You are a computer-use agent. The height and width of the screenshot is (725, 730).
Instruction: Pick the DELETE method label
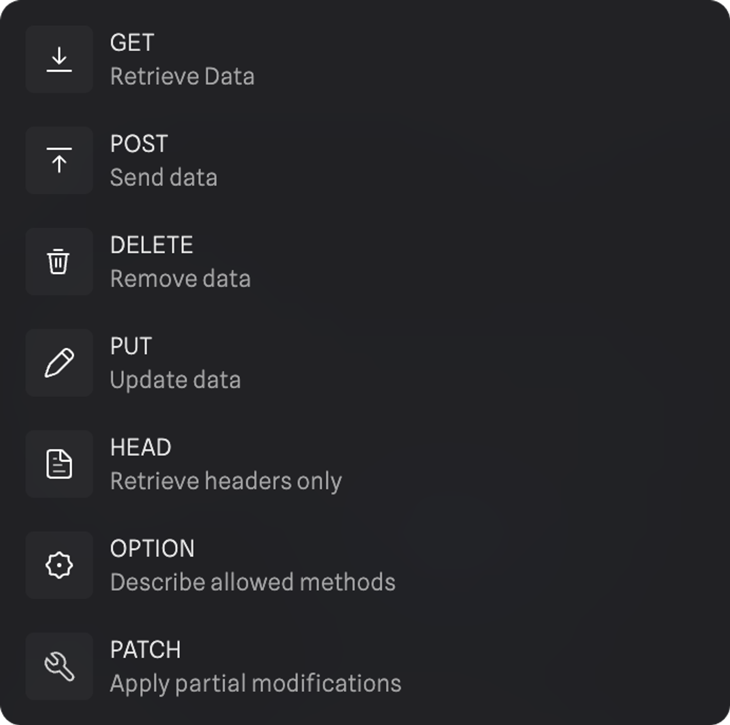151,245
